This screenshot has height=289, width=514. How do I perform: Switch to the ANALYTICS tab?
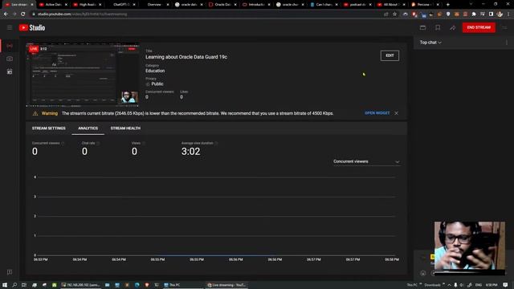[88, 128]
